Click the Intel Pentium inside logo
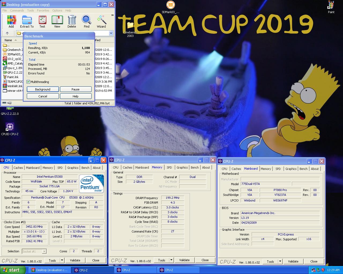 (91, 183)
